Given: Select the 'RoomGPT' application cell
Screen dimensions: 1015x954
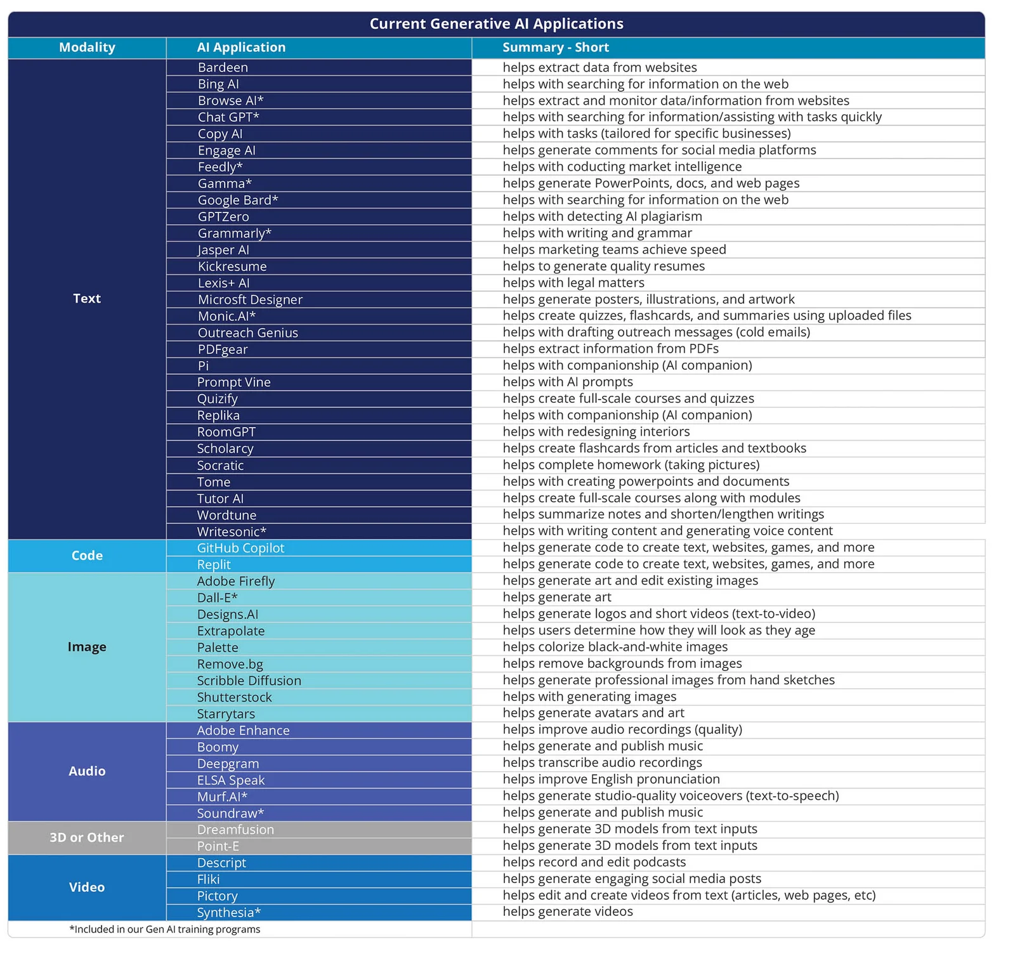Looking at the screenshot, I should pyautogui.click(x=319, y=432).
